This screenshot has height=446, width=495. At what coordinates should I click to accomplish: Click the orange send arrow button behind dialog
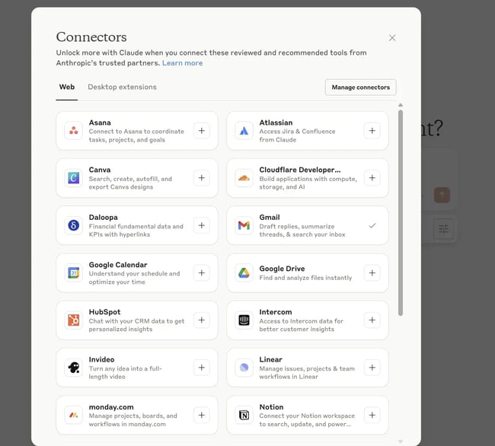coord(442,195)
